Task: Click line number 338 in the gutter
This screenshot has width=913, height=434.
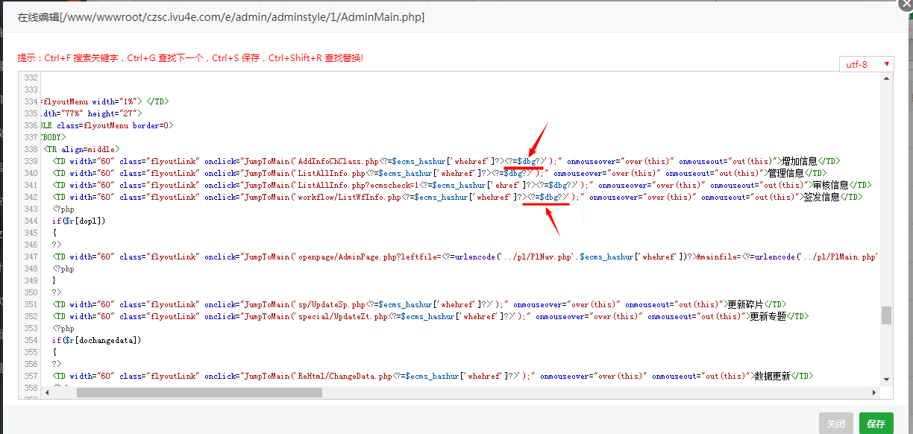Action: [x=31, y=149]
